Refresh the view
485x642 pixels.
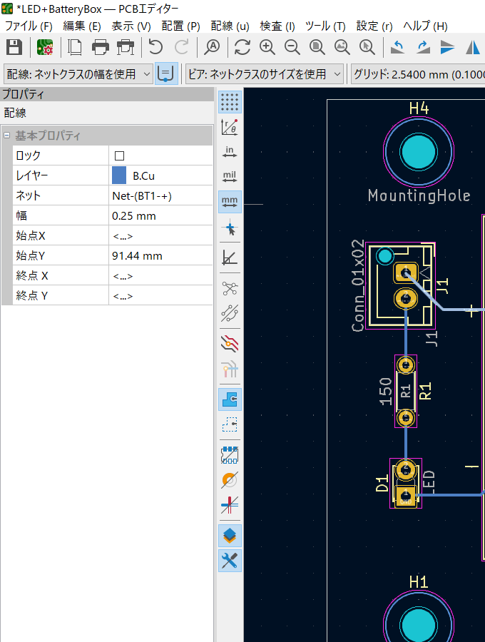(242, 48)
